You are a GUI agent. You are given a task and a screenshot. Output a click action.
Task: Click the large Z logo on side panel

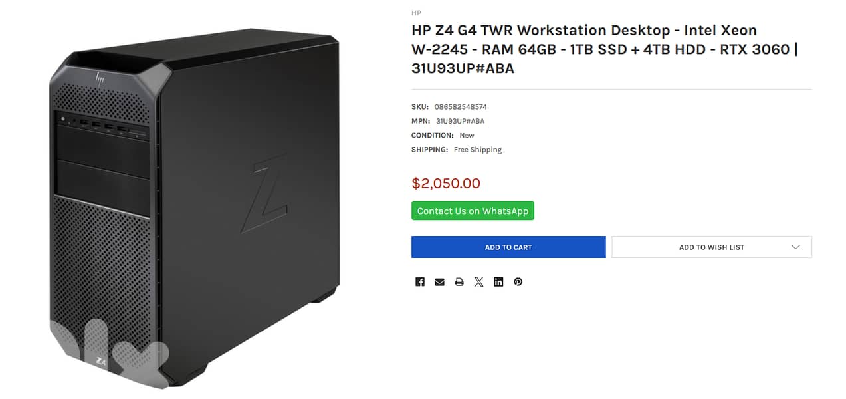pos(263,193)
